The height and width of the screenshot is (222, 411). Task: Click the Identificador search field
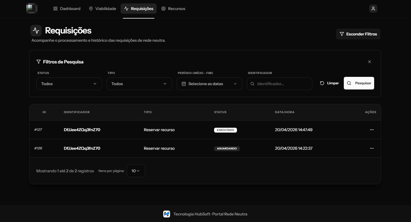pos(280,84)
